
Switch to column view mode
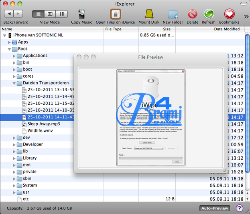point(50,14)
